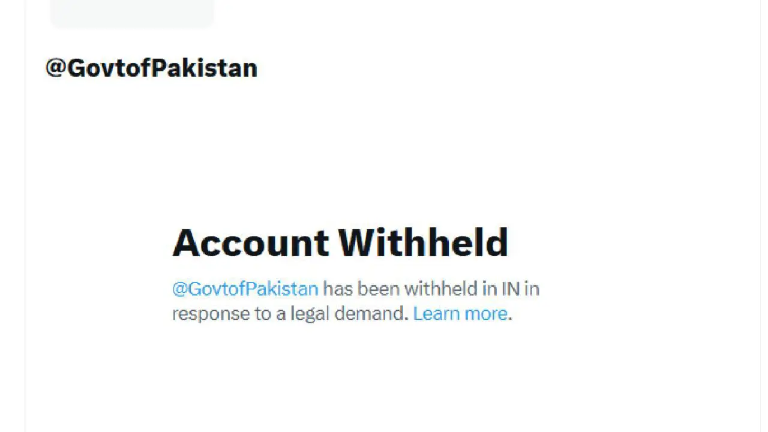Click the Account Withheld heading

(x=340, y=242)
